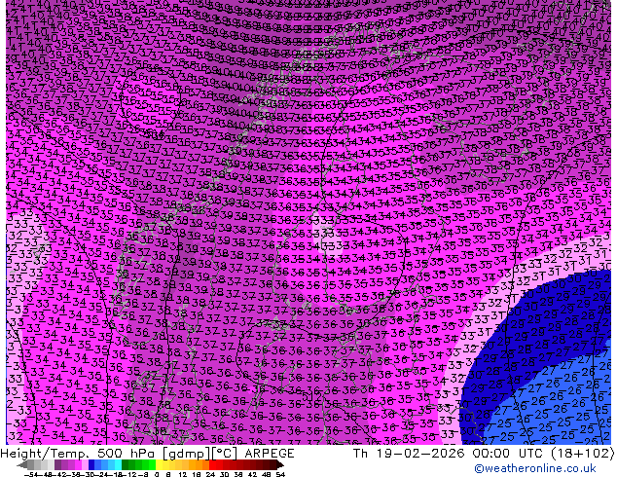Pick the grey swatch at the legend's cold end
Viewport: 617px width, 477px height.
(x=31, y=464)
